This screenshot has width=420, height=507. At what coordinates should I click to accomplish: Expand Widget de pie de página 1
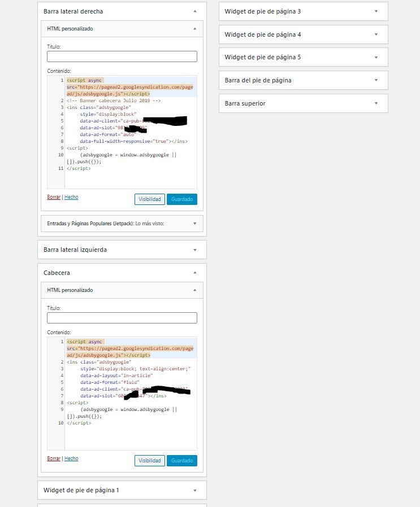click(x=195, y=491)
